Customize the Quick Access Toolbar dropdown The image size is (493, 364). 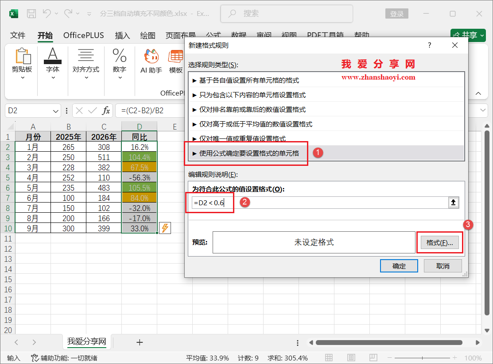pos(89,14)
